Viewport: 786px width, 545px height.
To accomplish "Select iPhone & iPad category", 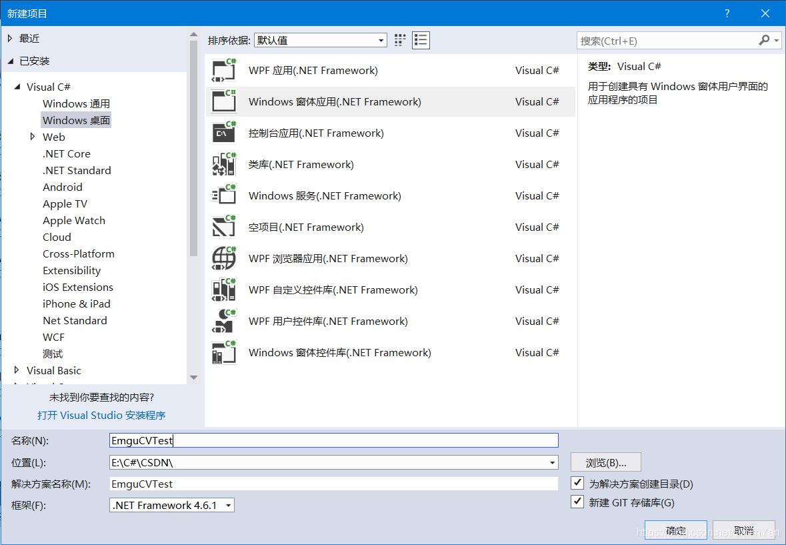I will (x=77, y=304).
